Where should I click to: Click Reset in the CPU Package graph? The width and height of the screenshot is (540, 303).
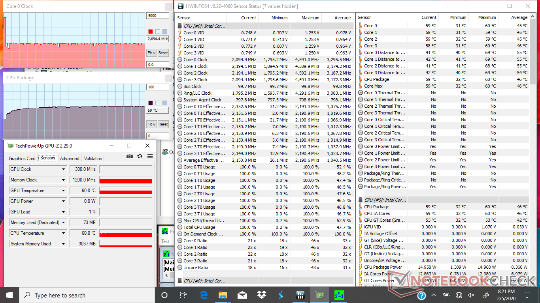click(163, 124)
